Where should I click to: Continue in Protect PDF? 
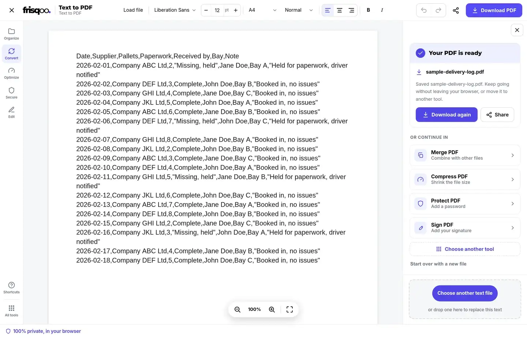click(x=465, y=204)
